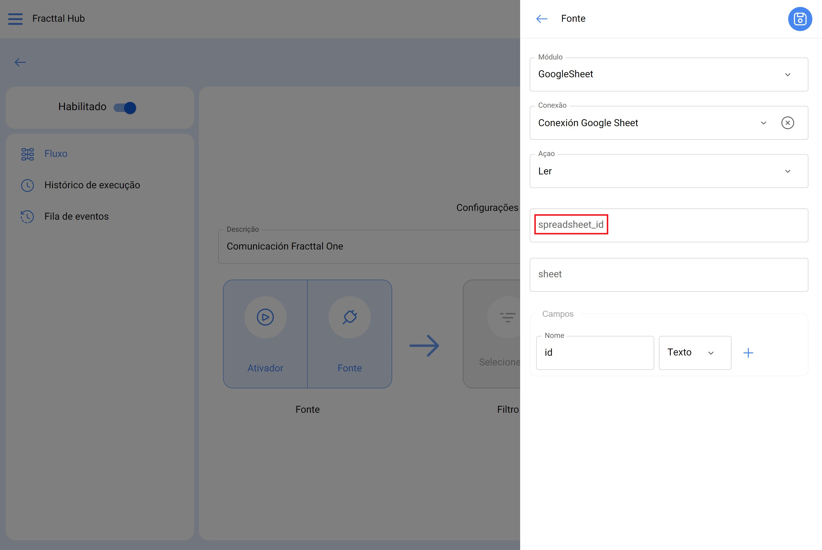Click the Campos section label
This screenshot has width=822, height=550.
558,314
